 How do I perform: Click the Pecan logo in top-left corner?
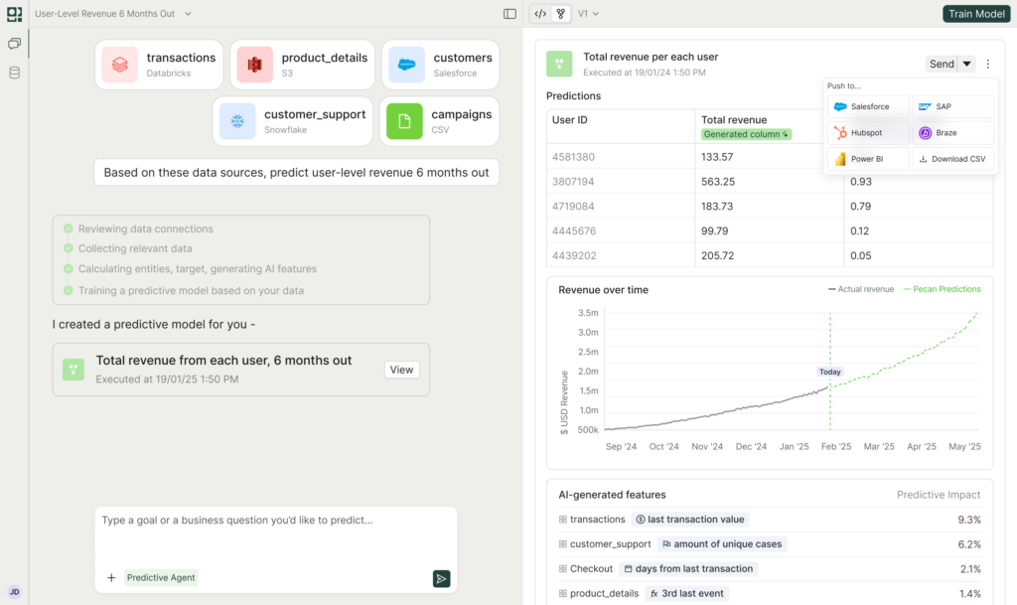[x=14, y=14]
